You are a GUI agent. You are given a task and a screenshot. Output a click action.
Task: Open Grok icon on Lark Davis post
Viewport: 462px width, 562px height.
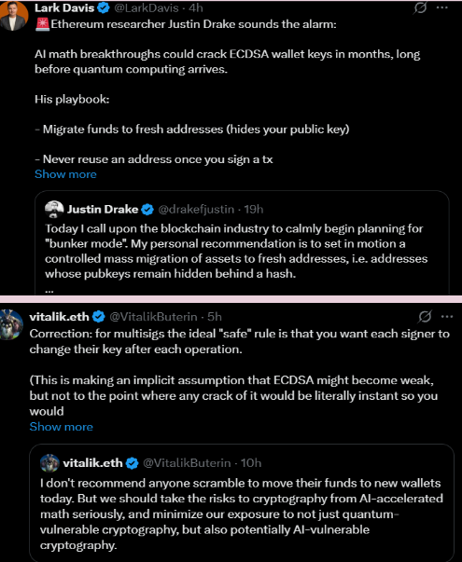pyautogui.click(x=420, y=7)
